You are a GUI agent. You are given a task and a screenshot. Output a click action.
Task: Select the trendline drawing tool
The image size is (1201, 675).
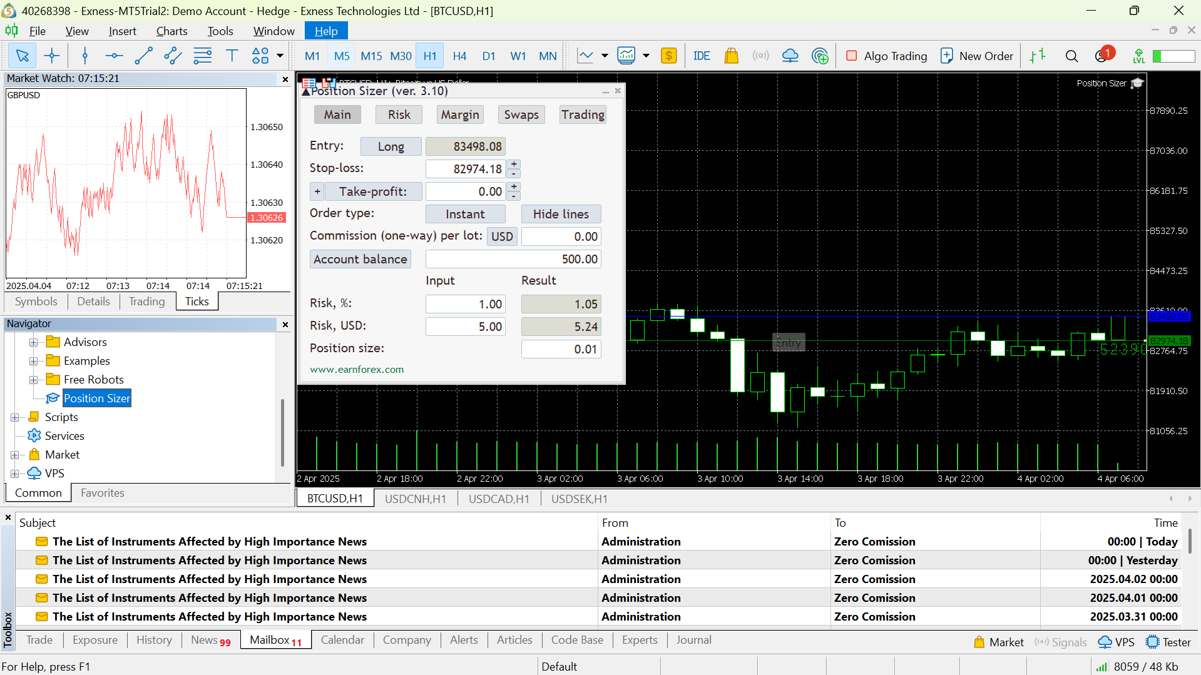tap(143, 56)
